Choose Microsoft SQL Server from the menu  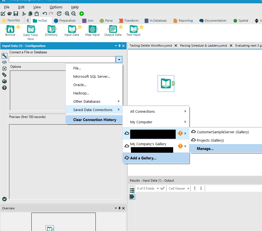tap(92, 76)
